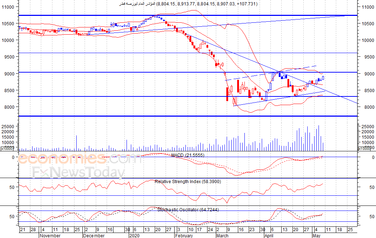Select the 2020 year marker on time axis

point(134,235)
